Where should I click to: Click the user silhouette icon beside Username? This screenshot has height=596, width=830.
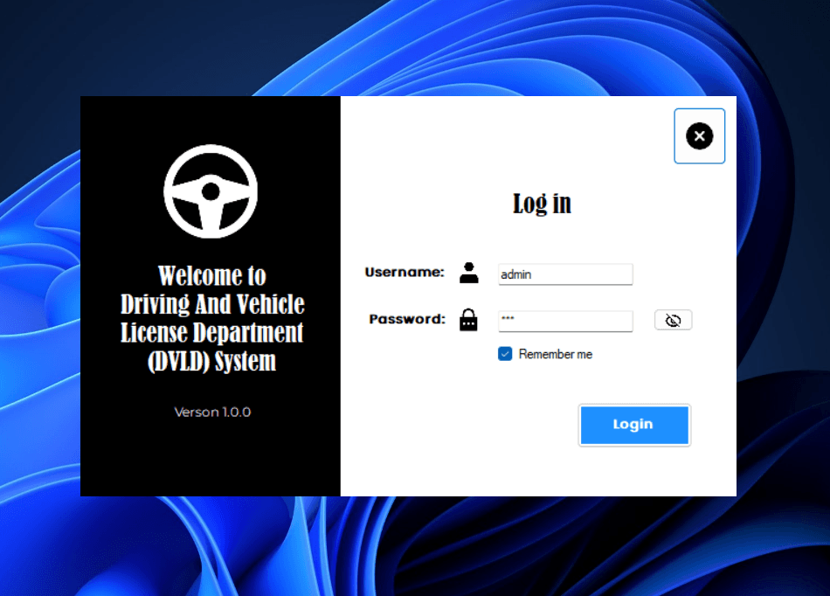[x=469, y=273]
